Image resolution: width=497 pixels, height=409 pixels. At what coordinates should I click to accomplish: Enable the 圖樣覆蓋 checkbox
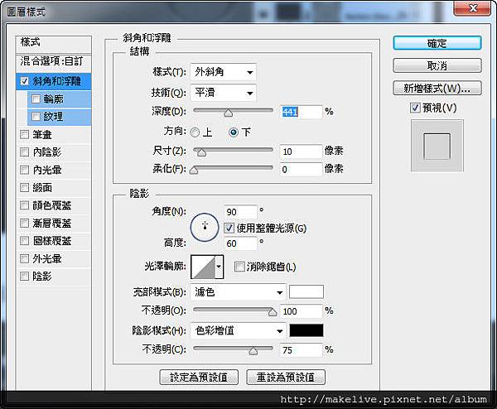[24, 241]
